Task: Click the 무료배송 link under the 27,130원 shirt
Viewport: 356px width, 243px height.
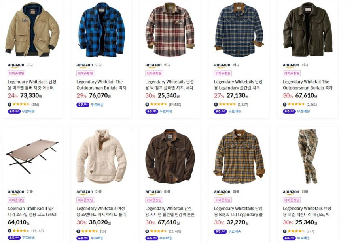Action: tap(235, 111)
